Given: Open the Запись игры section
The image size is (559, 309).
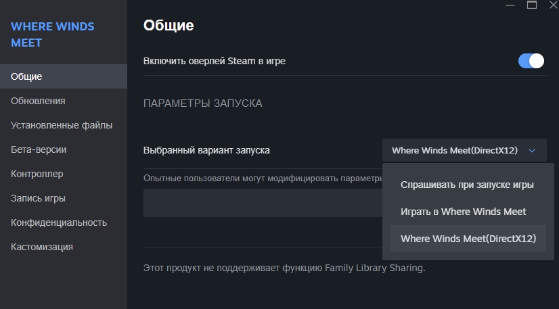Looking at the screenshot, I should coord(38,198).
